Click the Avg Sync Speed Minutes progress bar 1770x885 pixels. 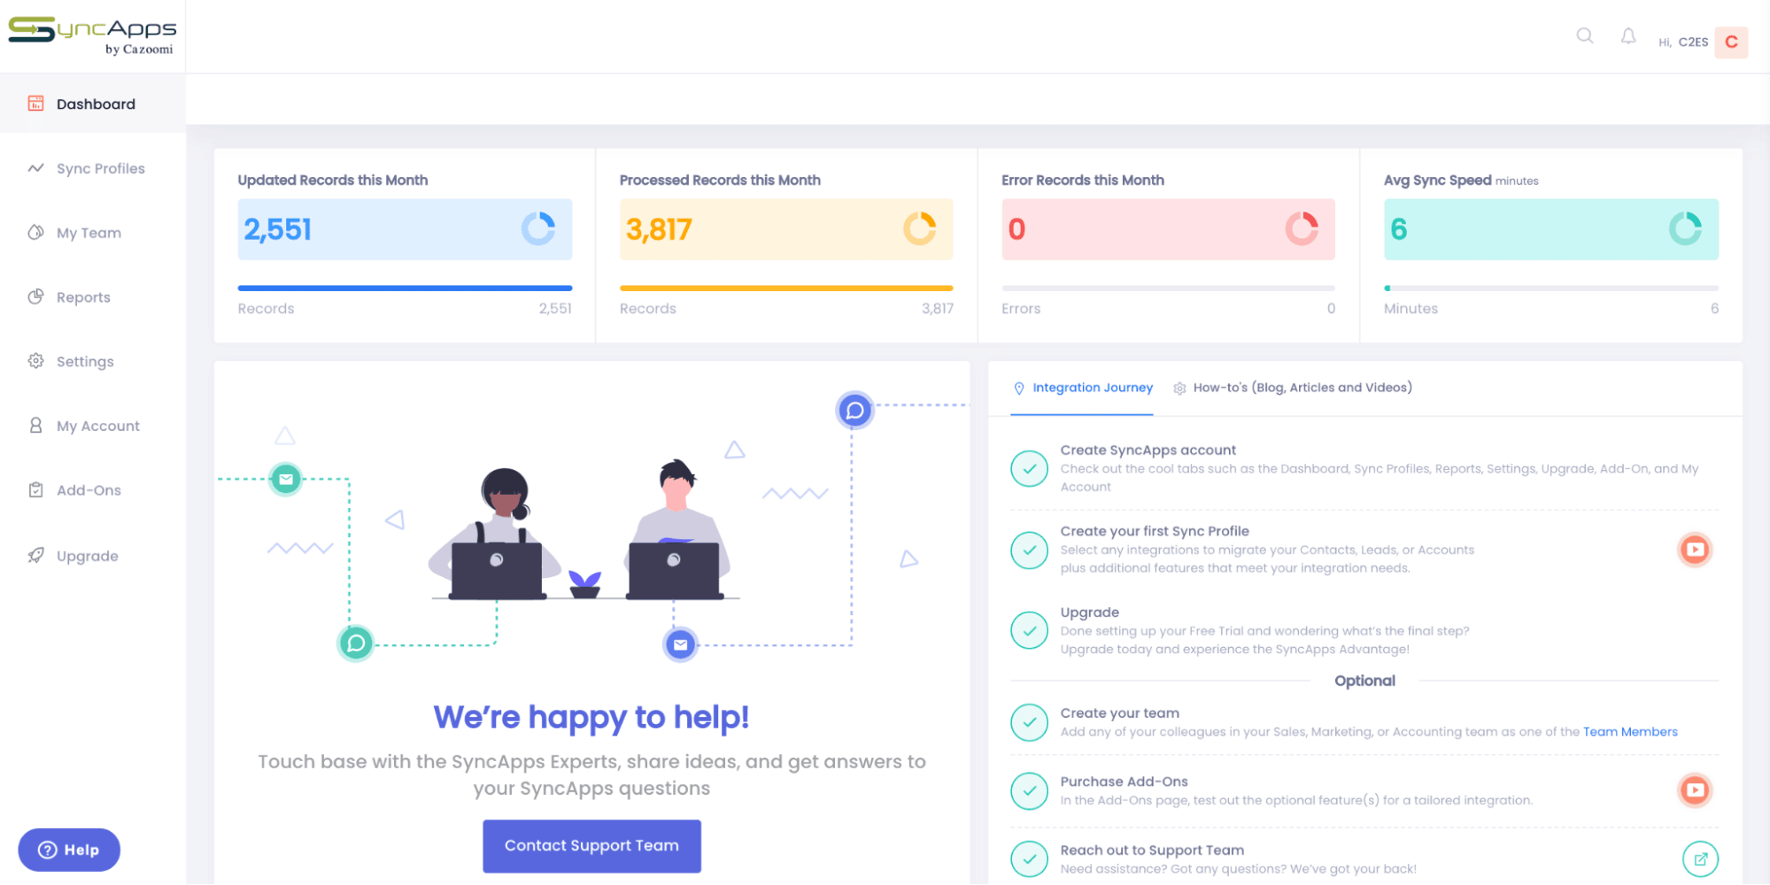(x=1550, y=288)
